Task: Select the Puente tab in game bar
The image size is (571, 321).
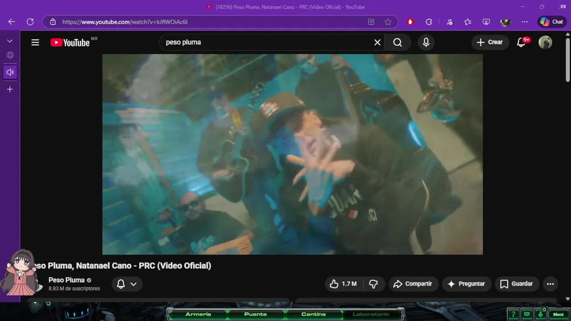Action: pos(256,314)
